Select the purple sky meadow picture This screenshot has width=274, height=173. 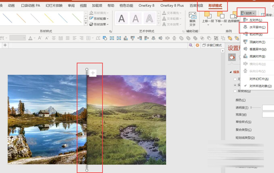click(x=126, y=120)
